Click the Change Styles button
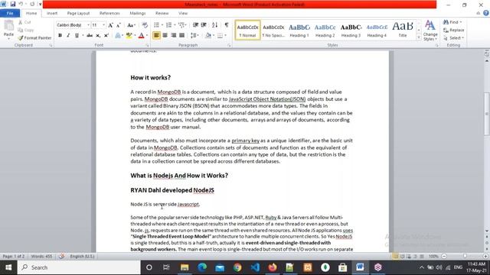The width and height of the screenshot is (490, 275). (x=430, y=31)
